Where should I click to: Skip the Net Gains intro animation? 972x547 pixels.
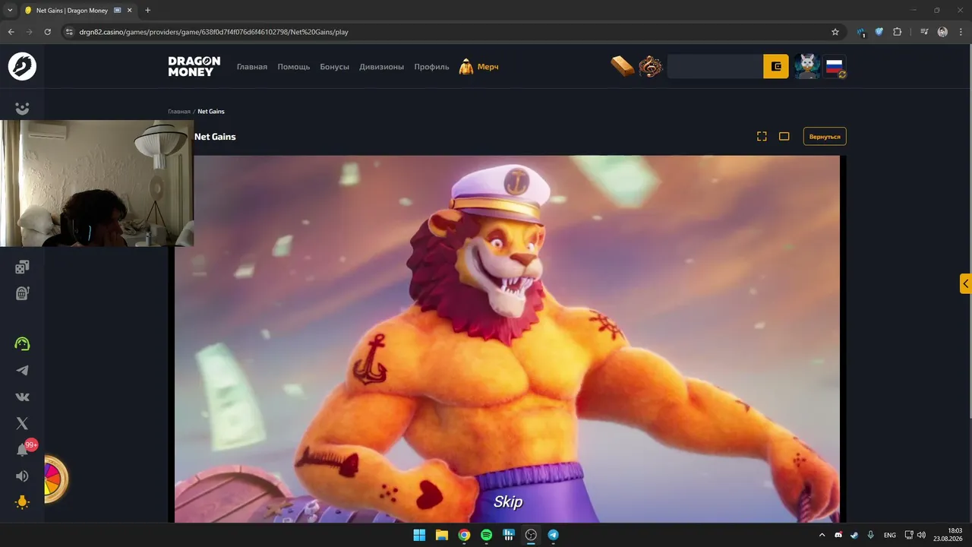[508, 501]
